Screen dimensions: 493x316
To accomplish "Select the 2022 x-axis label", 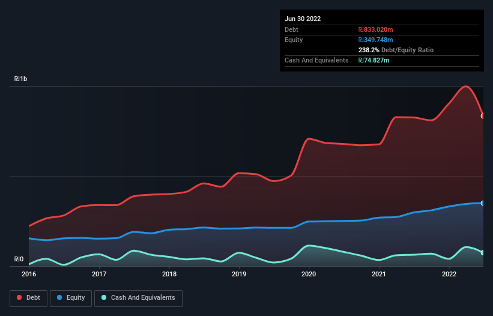I will [449, 274].
